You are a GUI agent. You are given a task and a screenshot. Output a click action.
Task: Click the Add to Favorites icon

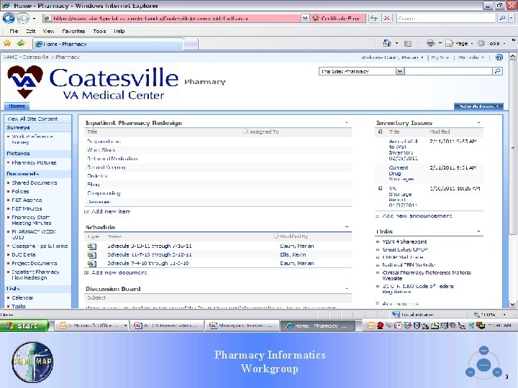[x=21, y=43]
